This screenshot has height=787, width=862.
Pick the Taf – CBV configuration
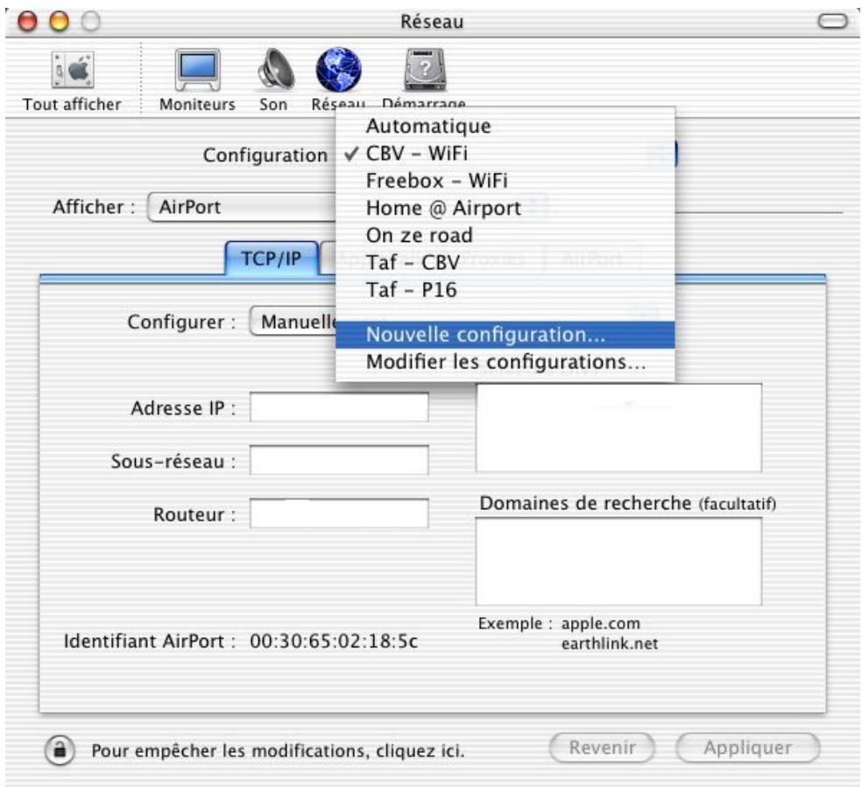pyautogui.click(x=505, y=262)
